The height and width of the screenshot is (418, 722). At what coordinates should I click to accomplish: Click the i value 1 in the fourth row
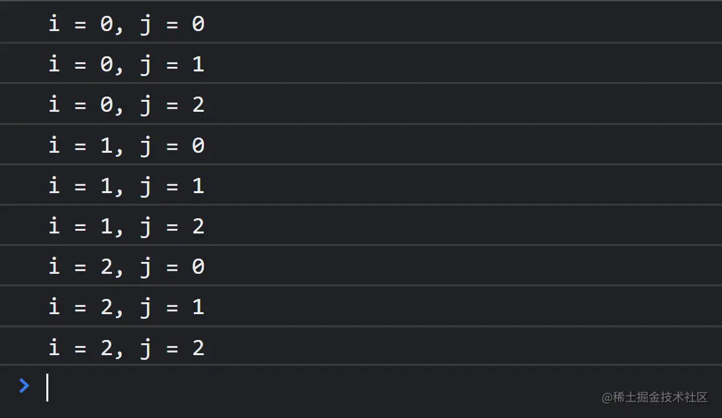click(x=107, y=145)
